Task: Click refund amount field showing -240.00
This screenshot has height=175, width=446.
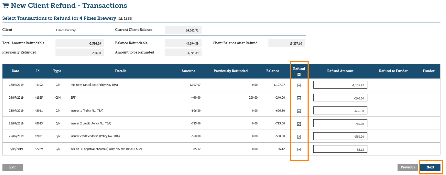Action: coord(340,98)
